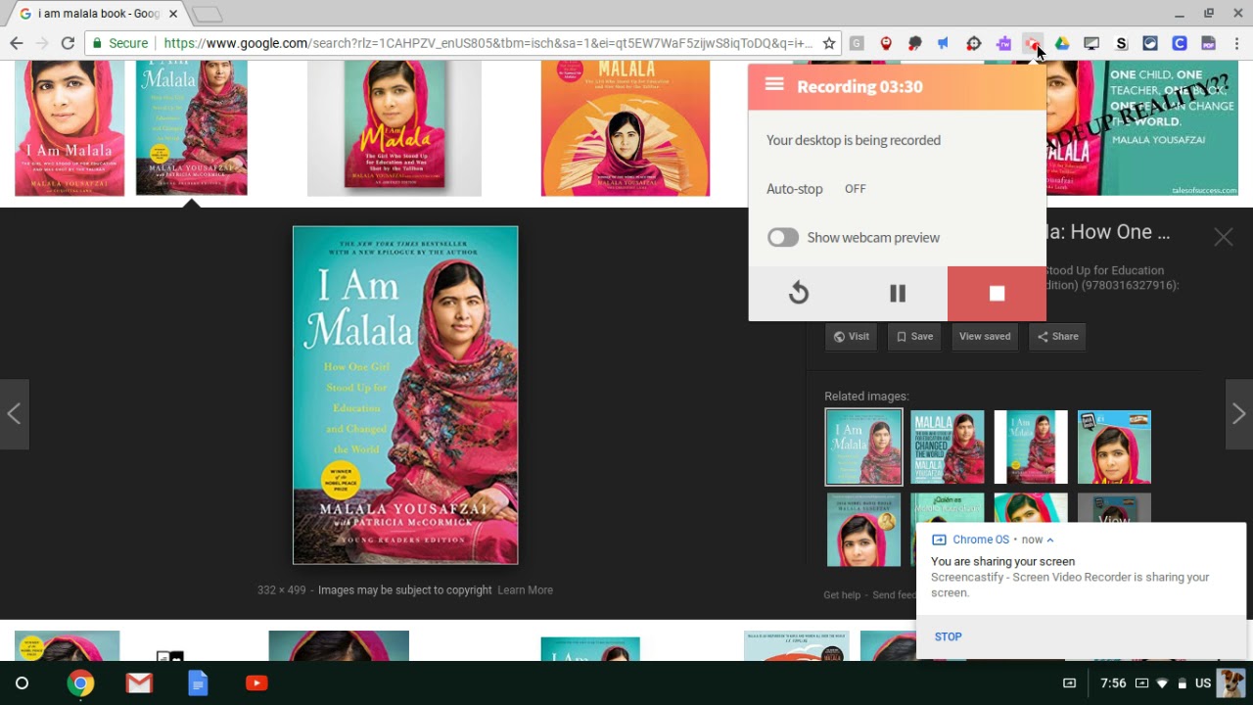Click the Wi-Fi icon in the system tray
Image resolution: width=1253 pixels, height=705 pixels.
1162,683
